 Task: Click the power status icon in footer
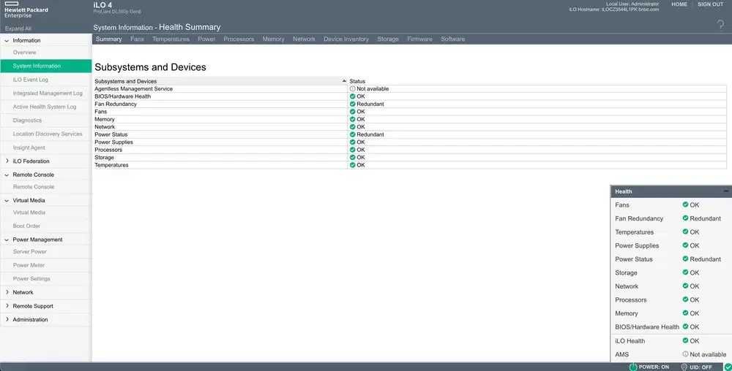tap(633, 367)
